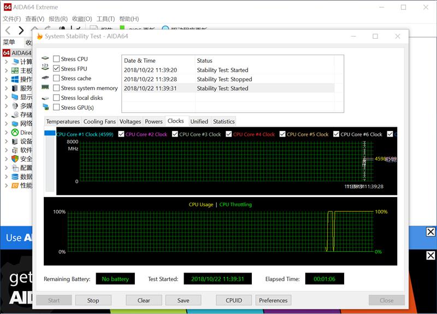Viewport: 437px width, 314px height.
Task: Expand the Display node chevron in tree
Action: (x=6, y=97)
